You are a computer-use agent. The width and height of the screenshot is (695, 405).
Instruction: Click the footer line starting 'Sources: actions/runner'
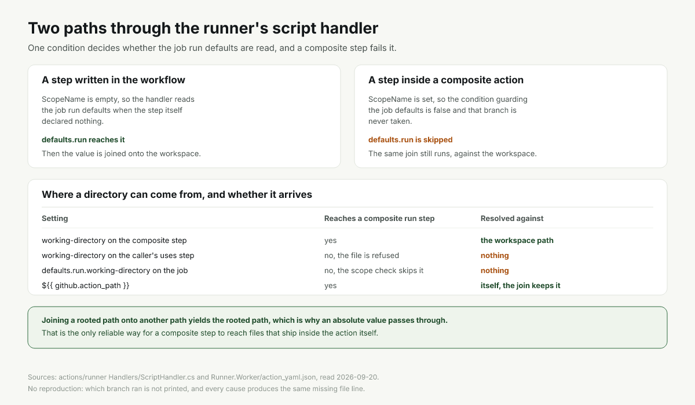click(203, 377)
